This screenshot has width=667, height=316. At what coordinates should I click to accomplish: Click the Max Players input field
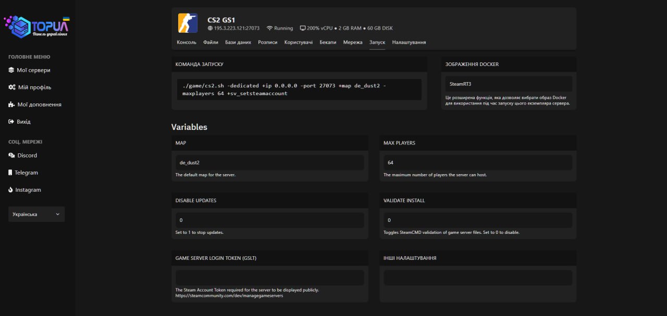tap(478, 163)
